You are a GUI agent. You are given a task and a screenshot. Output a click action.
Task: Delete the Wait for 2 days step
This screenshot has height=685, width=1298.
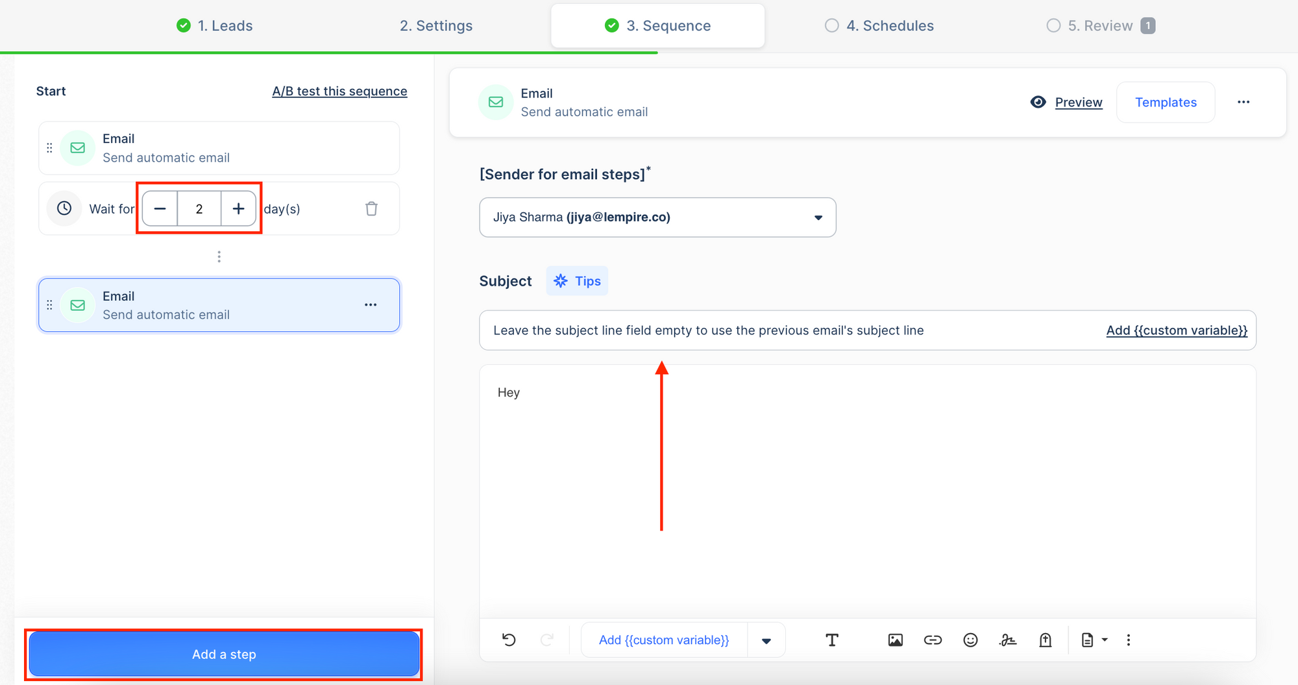point(371,208)
